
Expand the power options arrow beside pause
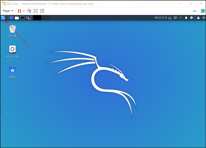[24, 11]
